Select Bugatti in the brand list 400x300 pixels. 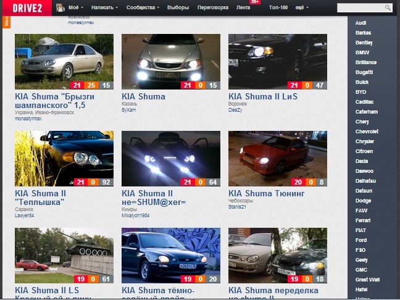coord(364,72)
